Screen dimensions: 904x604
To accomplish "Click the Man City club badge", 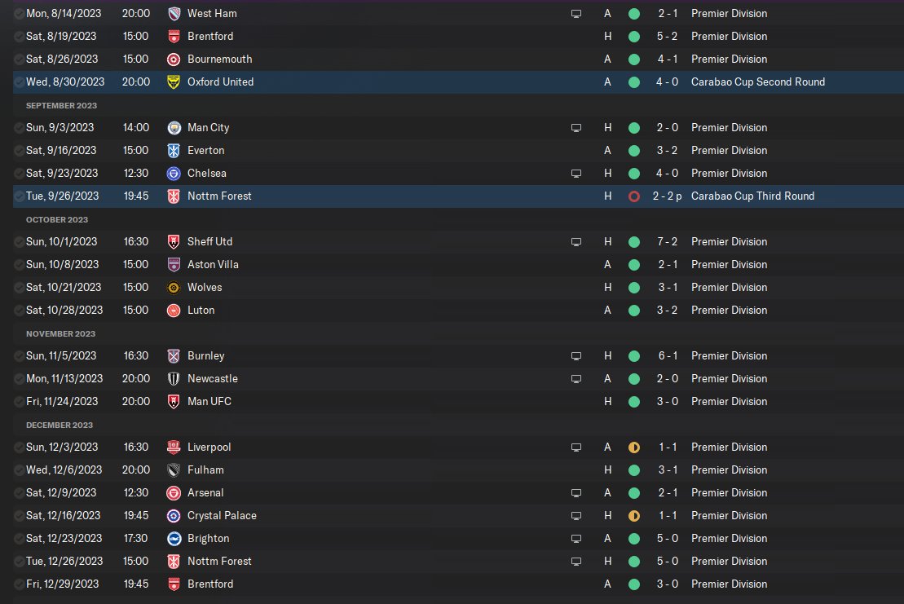I will click(x=174, y=128).
